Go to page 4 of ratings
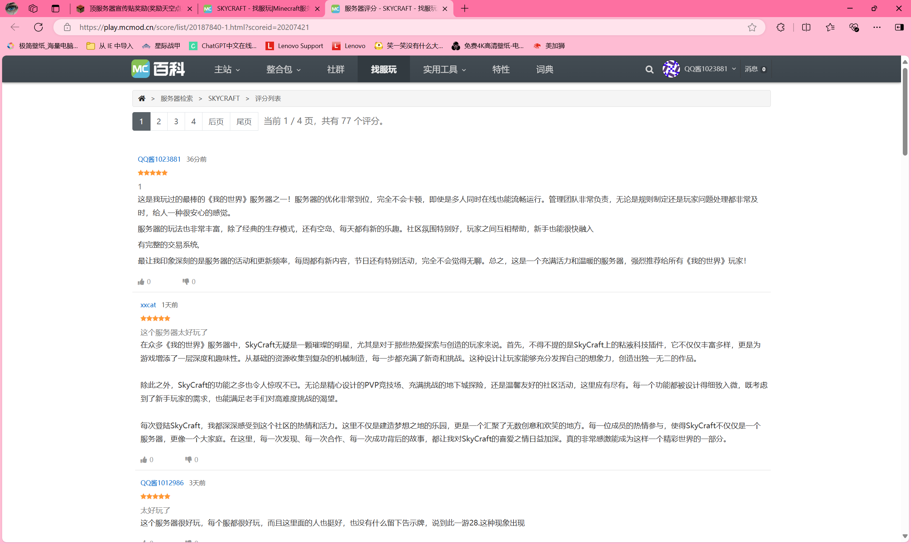Screen dimensions: 911x544 [193, 121]
